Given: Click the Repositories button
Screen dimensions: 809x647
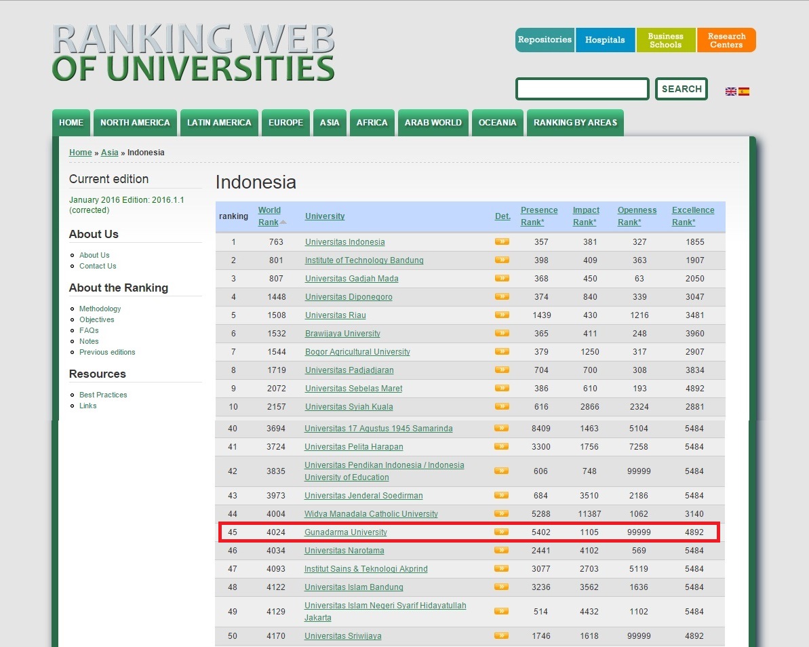Looking at the screenshot, I should click(545, 40).
